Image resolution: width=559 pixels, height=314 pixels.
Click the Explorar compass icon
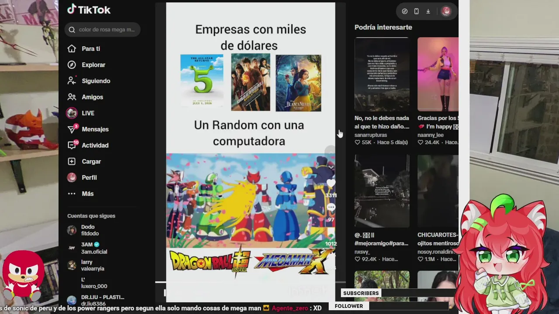(x=72, y=65)
